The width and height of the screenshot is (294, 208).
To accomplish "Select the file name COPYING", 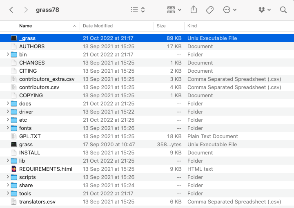I will tap(31, 95).
